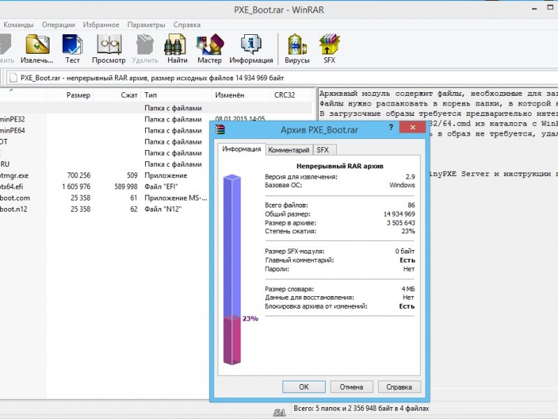Launch the Wizard toolbar icon
Viewport: 558px width, 419px height.
coord(210,49)
